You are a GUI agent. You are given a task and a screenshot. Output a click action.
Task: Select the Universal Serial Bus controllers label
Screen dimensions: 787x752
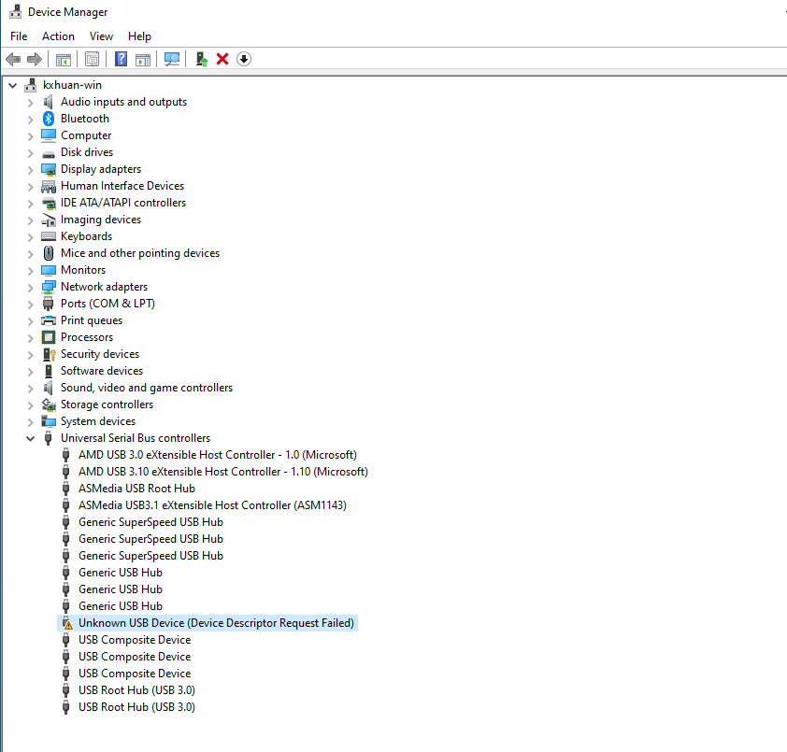tap(136, 438)
